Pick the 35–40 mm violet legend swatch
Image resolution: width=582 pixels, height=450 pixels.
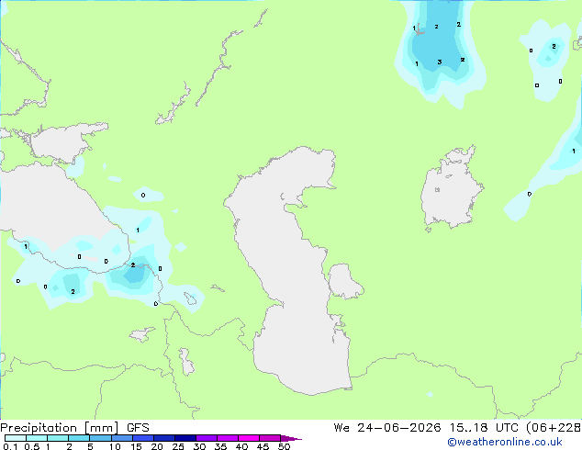[x=228, y=438]
